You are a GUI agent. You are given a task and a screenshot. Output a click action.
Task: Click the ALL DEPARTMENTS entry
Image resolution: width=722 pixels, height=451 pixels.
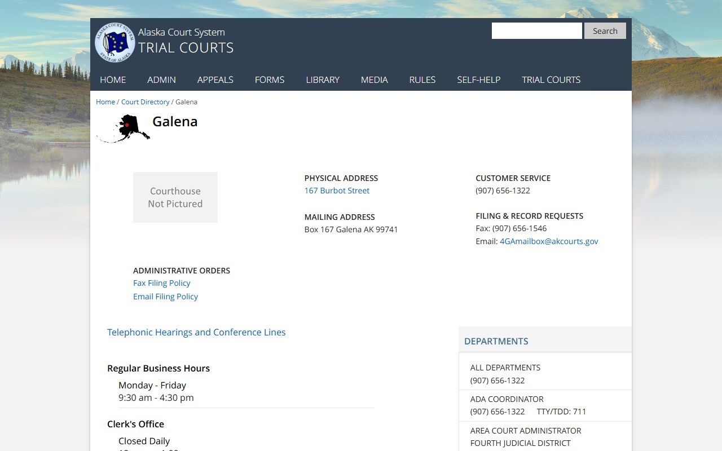tap(505, 368)
